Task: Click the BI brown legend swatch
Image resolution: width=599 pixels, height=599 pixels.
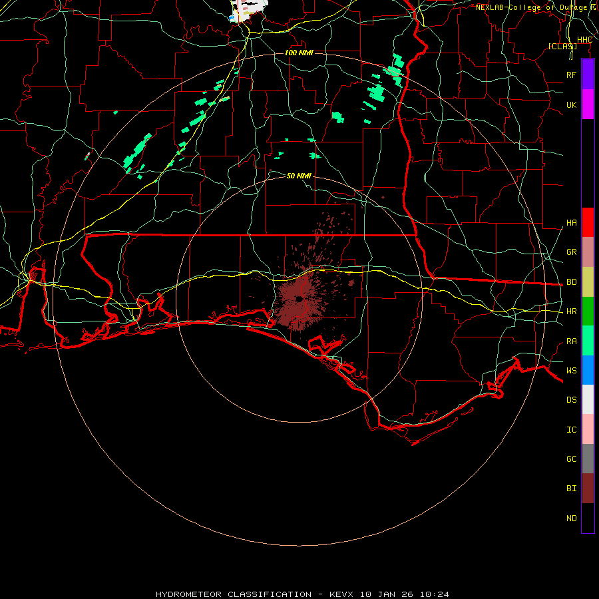Action: (588, 489)
